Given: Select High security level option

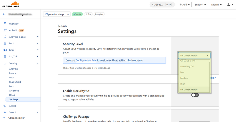Looking at the screenshot, I should pyautogui.click(x=194, y=84).
